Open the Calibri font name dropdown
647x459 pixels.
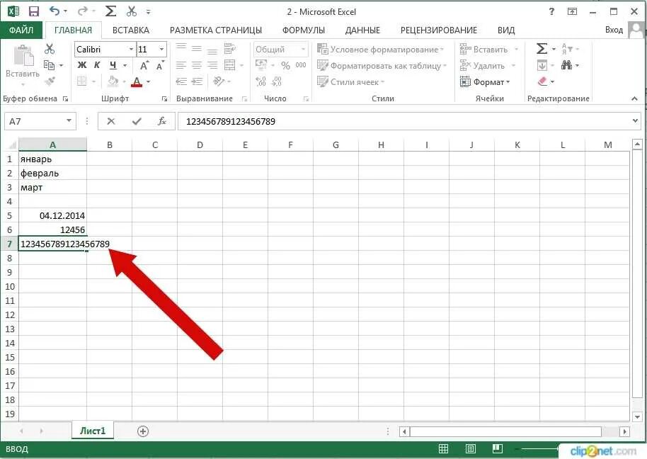pyautogui.click(x=131, y=49)
